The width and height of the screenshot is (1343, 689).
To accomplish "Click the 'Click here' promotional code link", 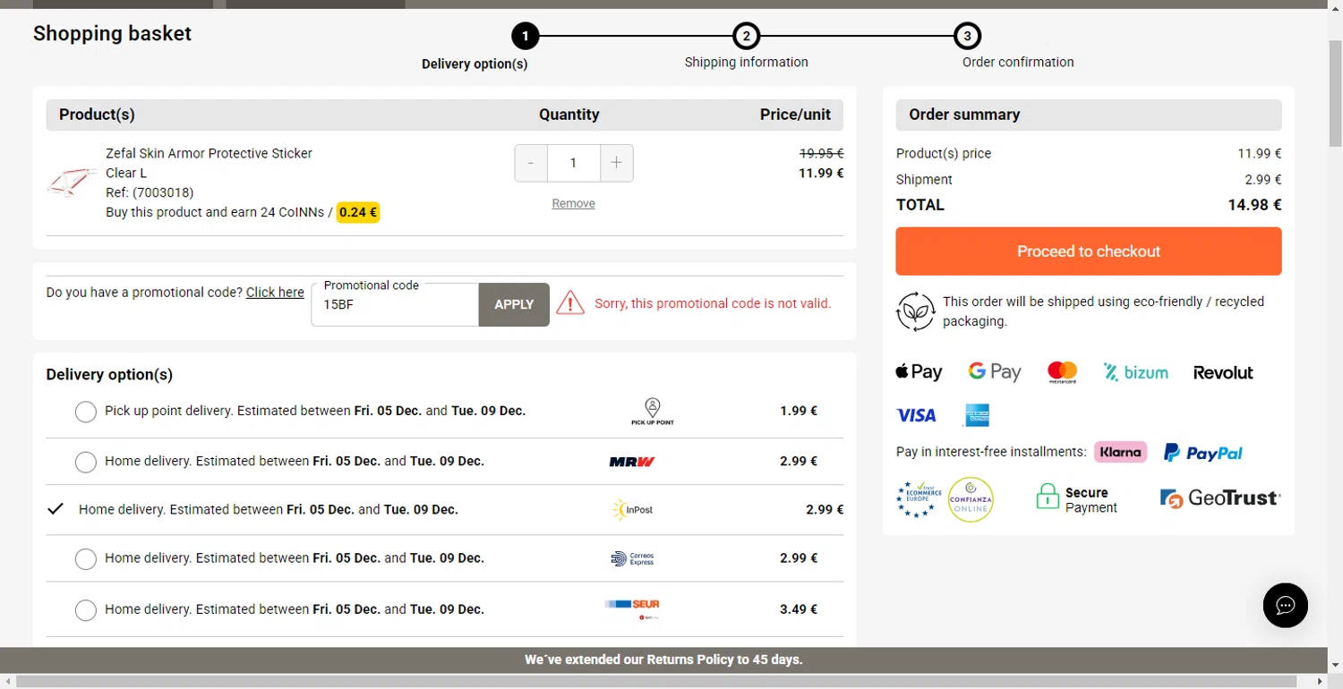I will (275, 292).
